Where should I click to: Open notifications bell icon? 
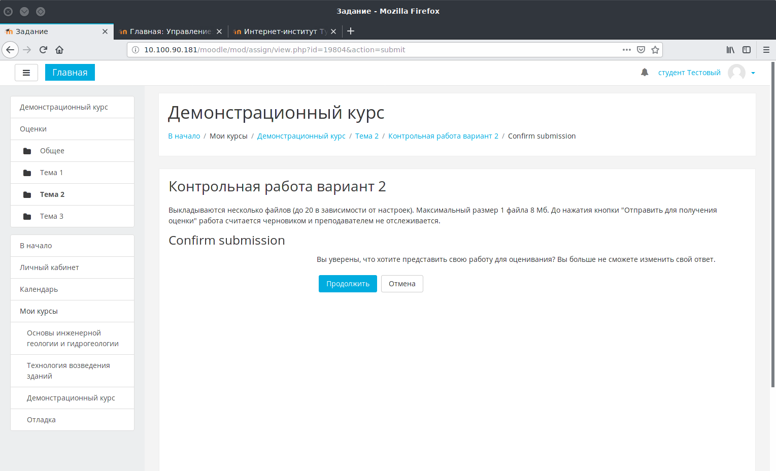645,73
